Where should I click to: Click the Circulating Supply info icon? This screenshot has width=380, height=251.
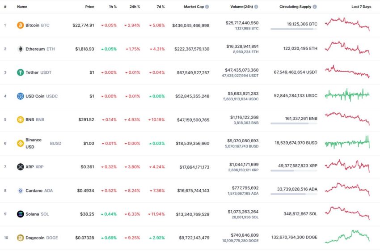pos(315,7)
